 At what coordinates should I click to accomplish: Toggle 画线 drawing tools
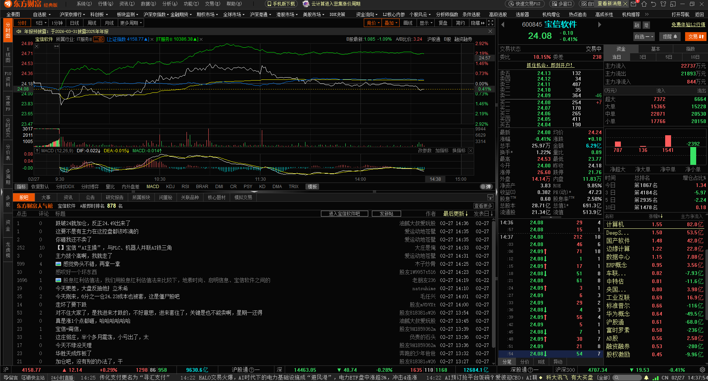(x=408, y=23)
